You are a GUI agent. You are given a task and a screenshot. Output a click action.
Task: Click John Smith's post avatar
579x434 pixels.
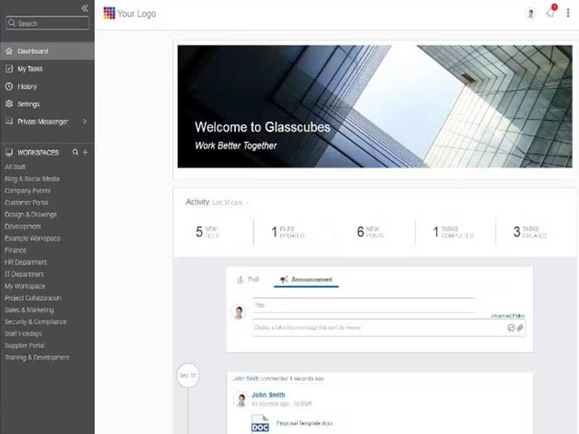(x=241, y=400)
